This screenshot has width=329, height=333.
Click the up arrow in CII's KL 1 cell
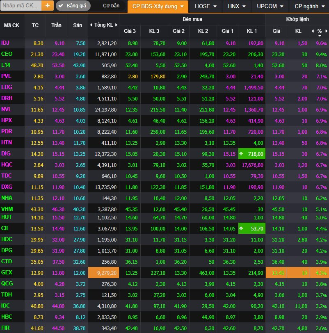242,228
